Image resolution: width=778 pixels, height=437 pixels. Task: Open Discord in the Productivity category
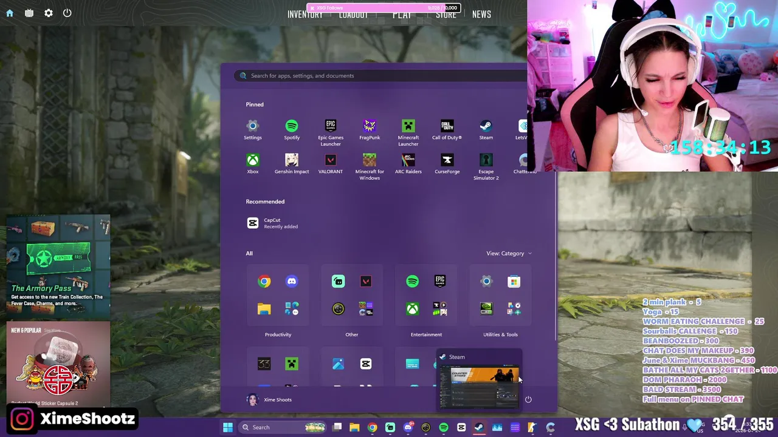click(x=292, y=281)
